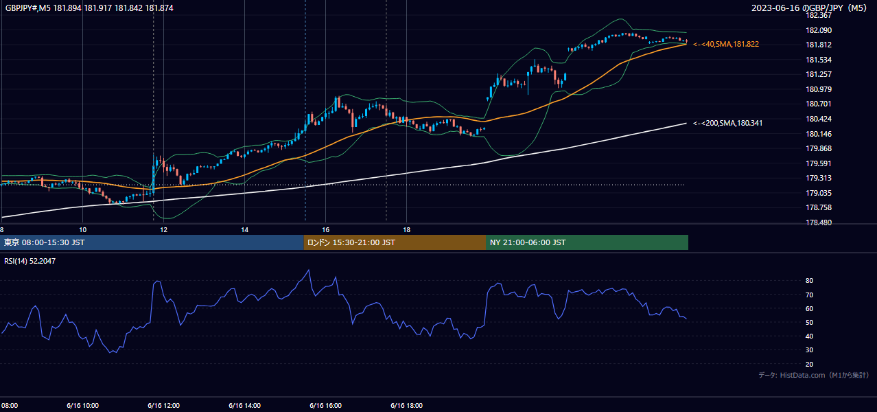Click the bottom time label 6/16 10:00
The height and width of the screenshot is (412, 877).
click(x=82, y=406)
